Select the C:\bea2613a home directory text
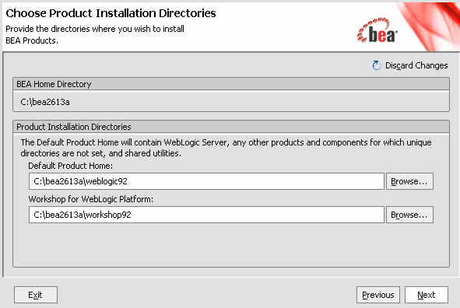460x308 pixels. pyautogui.click(x=45, y=102)
